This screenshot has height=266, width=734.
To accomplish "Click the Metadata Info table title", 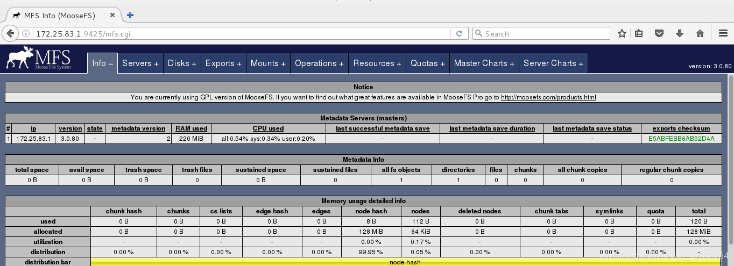I will coord(363,160).
